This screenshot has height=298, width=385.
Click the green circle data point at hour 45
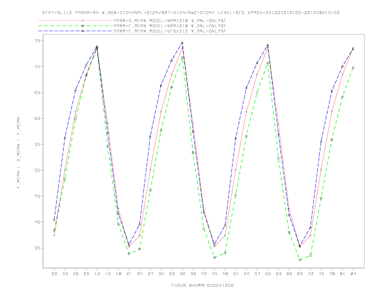214,258
